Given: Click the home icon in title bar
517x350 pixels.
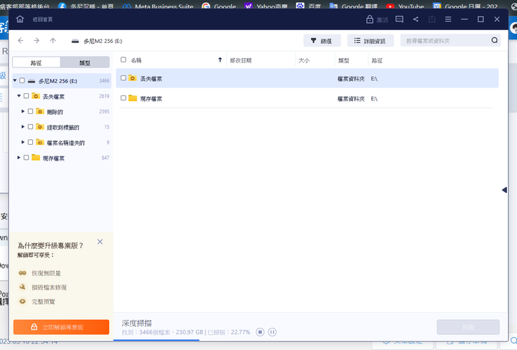Looking at the screenshot, I should (20, 19).
